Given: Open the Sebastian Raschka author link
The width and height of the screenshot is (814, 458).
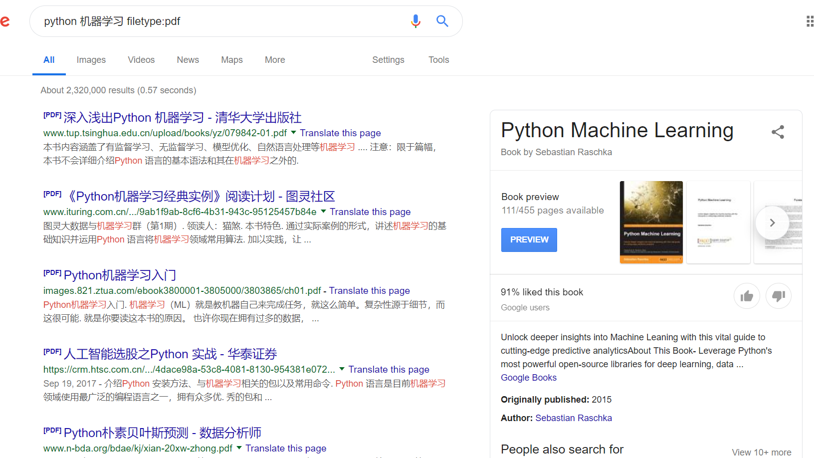Looking at the screenshot, I should [x=573, y=418].
